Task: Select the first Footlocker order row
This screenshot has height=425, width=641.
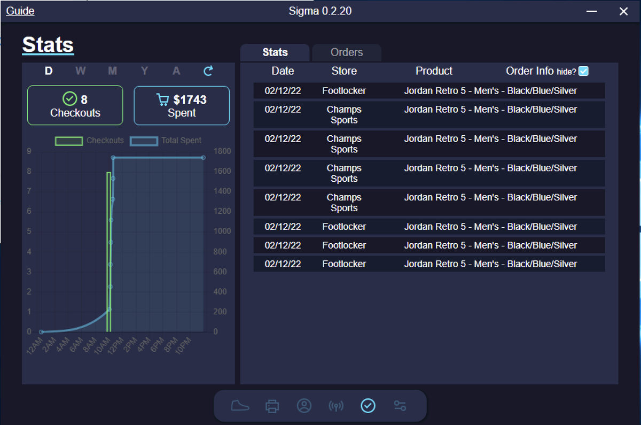Action: point(427,91)
